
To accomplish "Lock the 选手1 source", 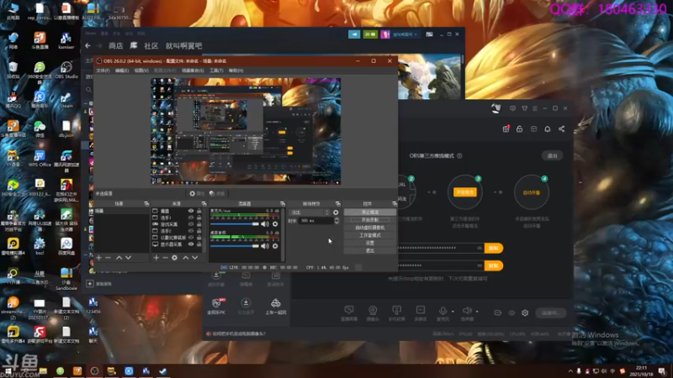I will point(199,218).
